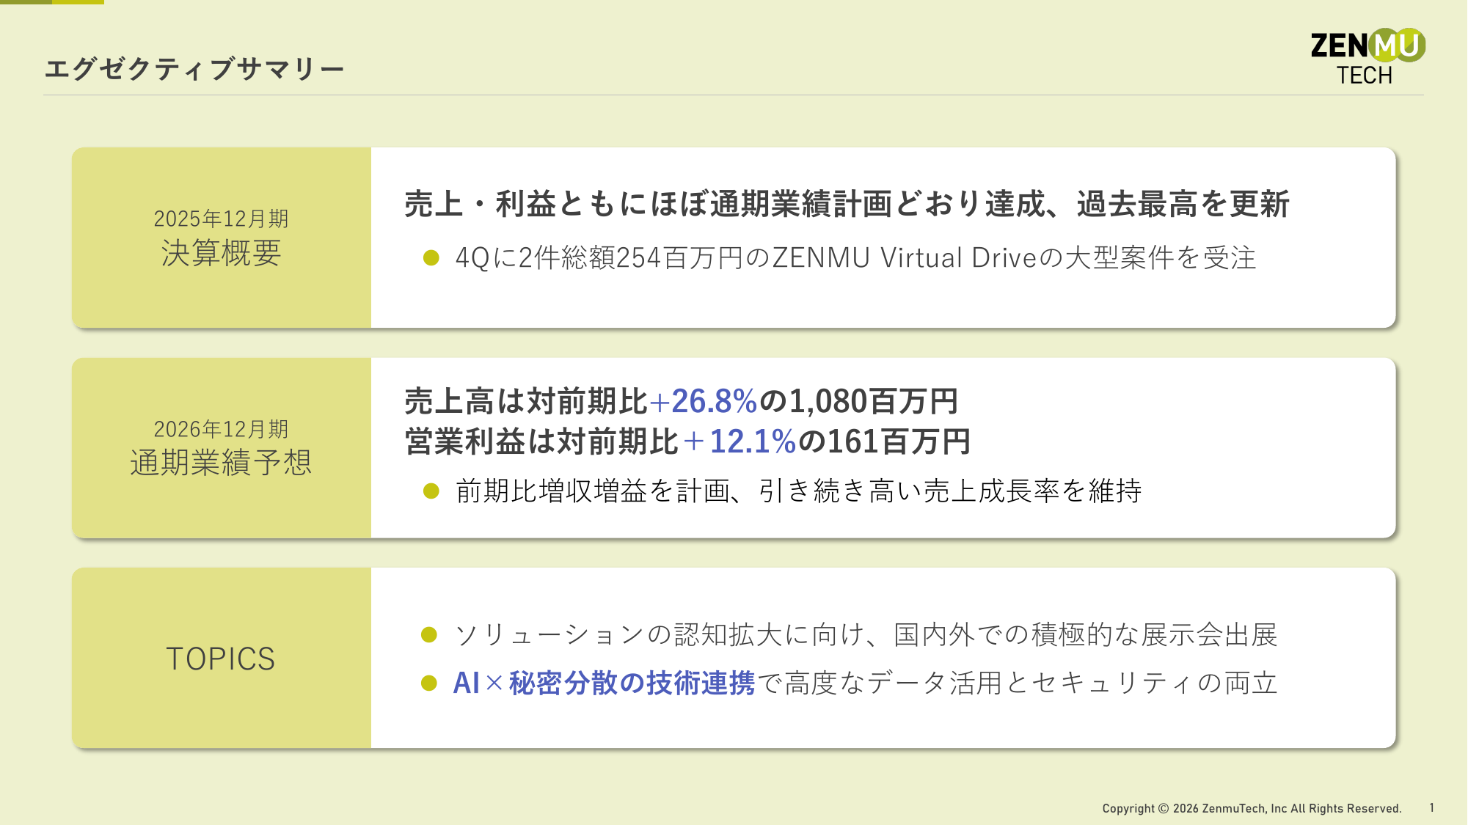The image size is (1468, 825).
Task: Click the +12.1% operating profit figure
Action: (x=740, y=441)
